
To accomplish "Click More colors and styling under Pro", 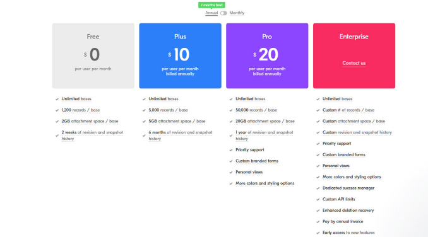I will (265, 183).
